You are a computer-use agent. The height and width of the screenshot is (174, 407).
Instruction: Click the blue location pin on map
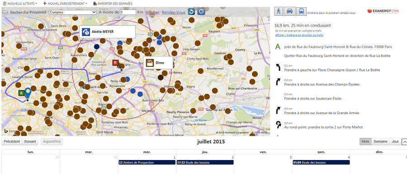tap(28, 93)
